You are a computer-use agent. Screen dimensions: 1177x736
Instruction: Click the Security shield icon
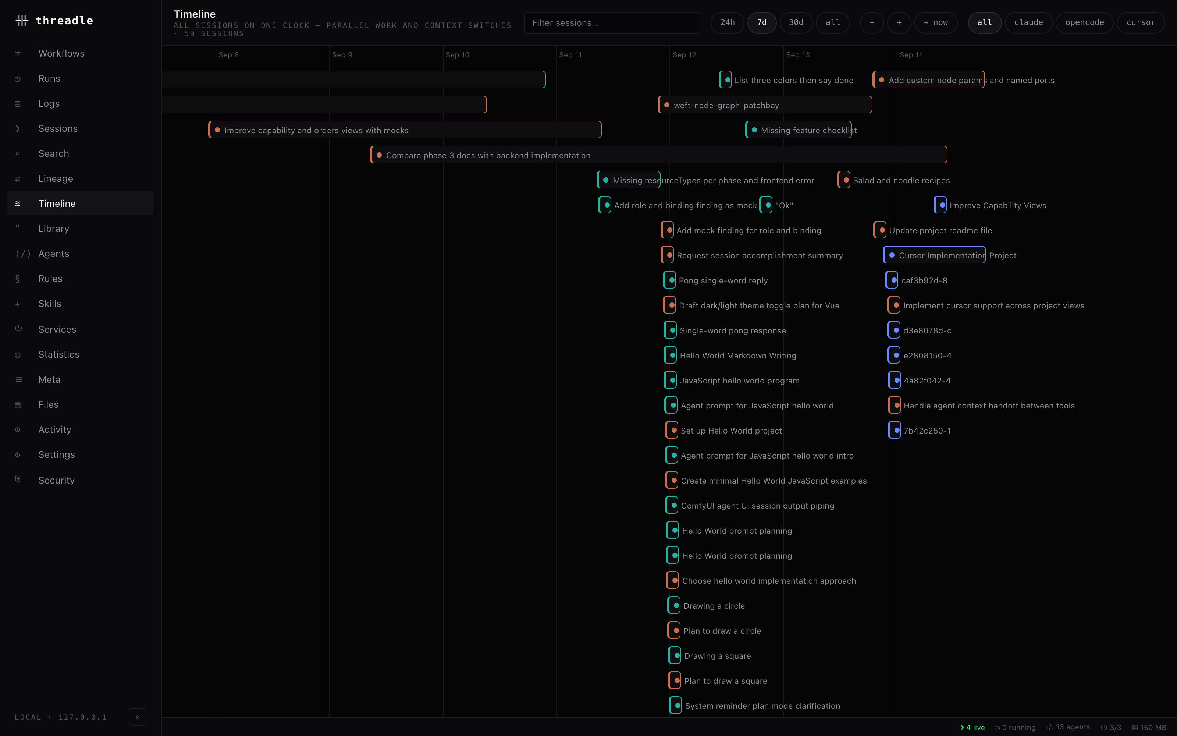click(x=18, y=480)
